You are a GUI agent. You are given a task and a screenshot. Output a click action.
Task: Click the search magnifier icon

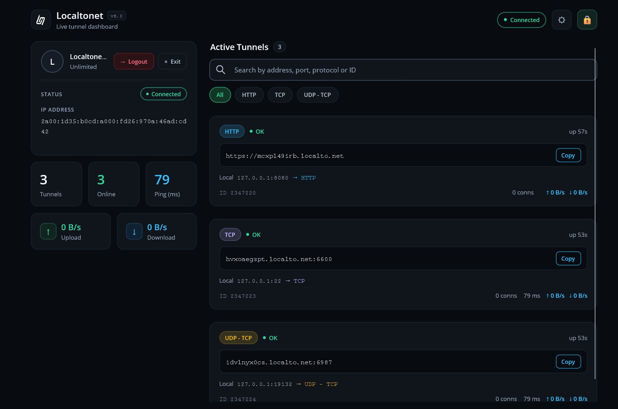(x=221, y=70)
